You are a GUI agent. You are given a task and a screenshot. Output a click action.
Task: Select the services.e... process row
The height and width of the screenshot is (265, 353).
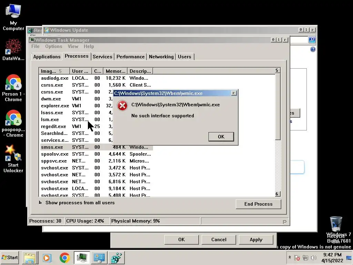pos(76,140)
